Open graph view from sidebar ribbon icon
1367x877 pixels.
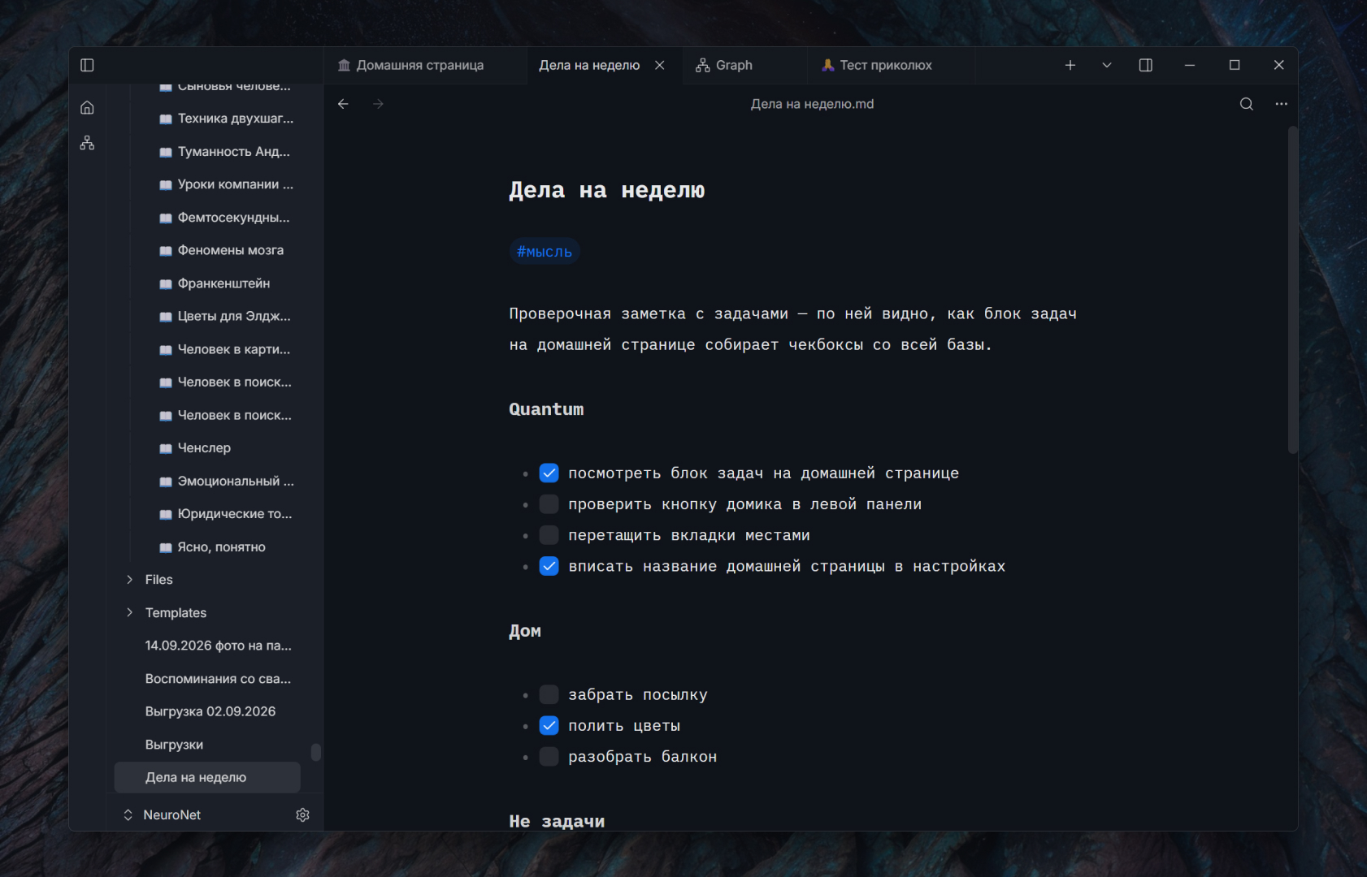pos(87,143)
